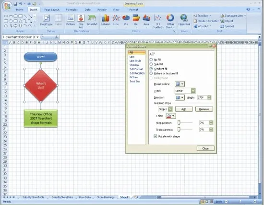Insert a SmartArt graphic
Viewport: 264px width, 205px height.
92,20
